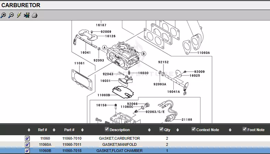Toggle the Context Note column checkbox

tap(194, 129)
